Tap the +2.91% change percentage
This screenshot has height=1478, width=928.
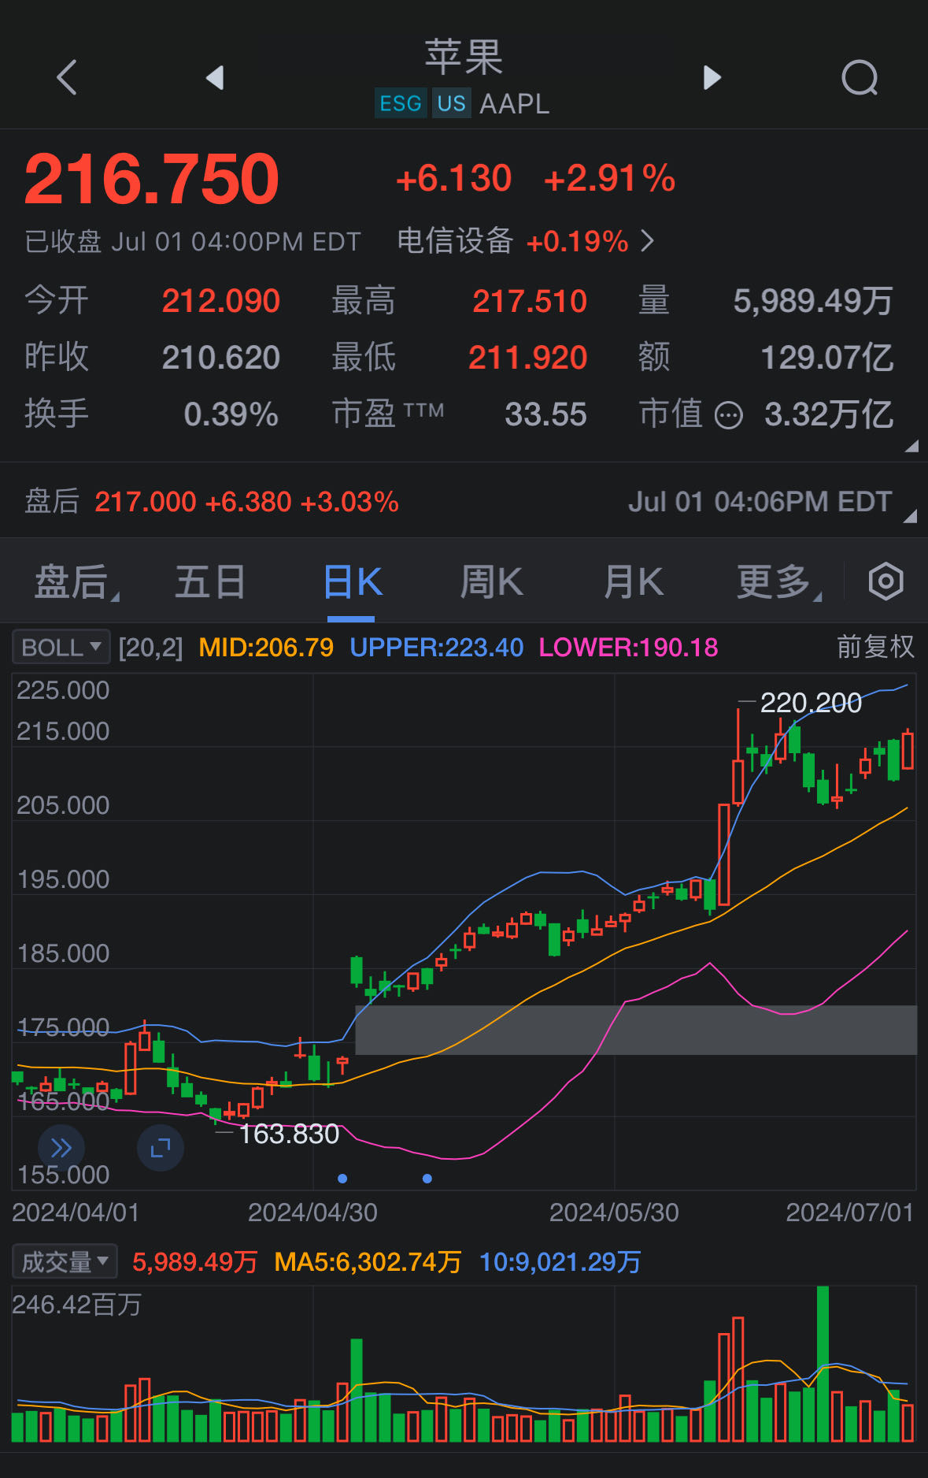(x=610, y=178)
